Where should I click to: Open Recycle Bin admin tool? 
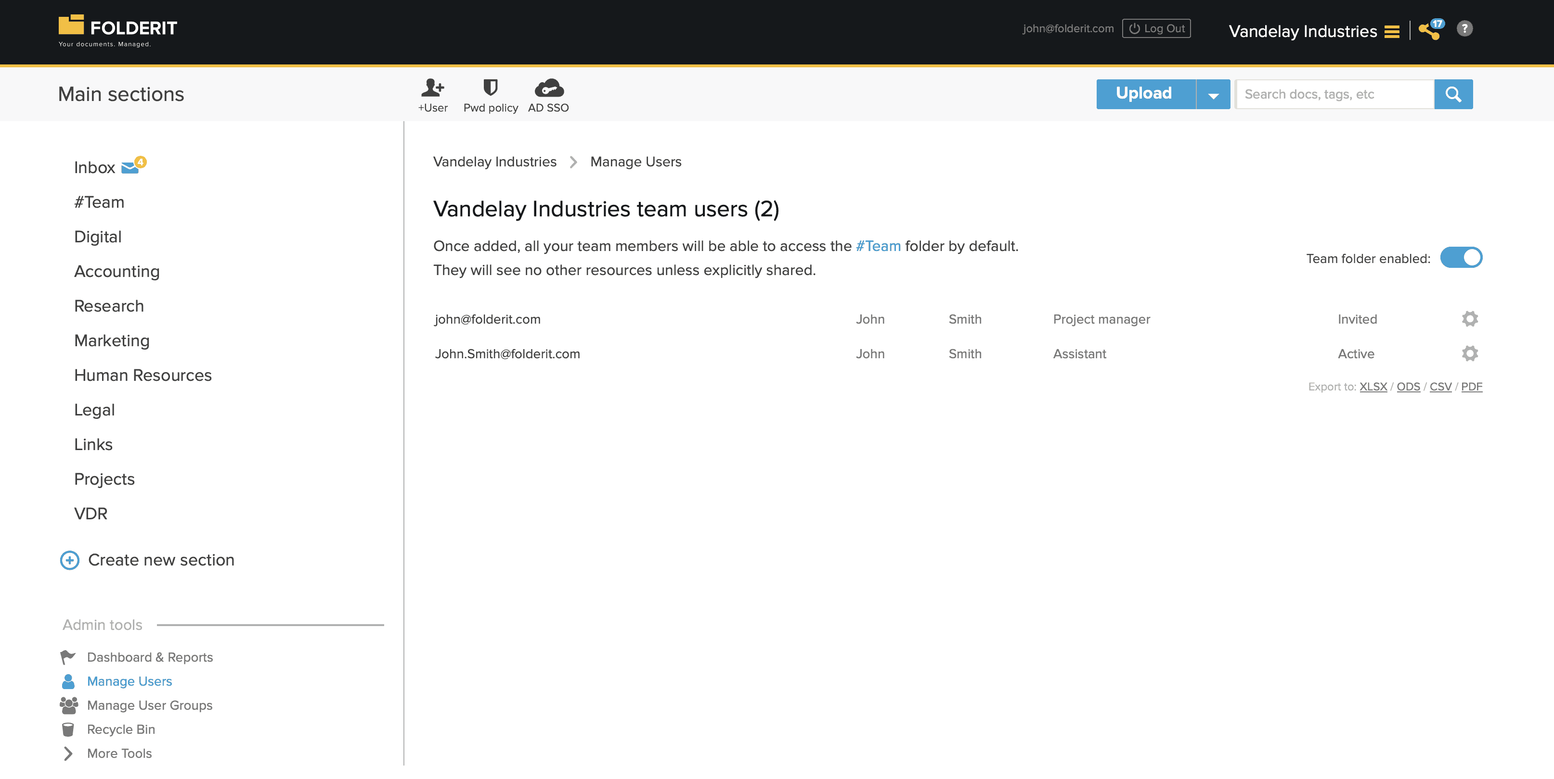tap(121, 729)
